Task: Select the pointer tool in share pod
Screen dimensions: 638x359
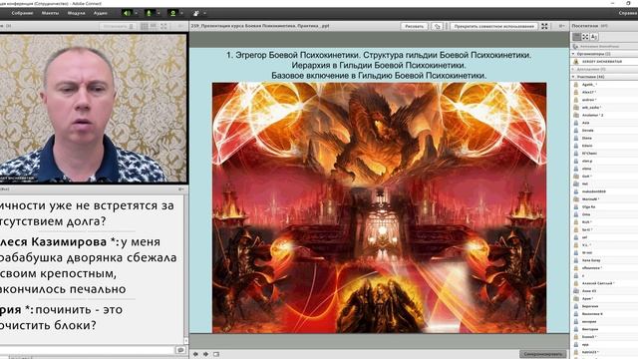Action: 438,26
